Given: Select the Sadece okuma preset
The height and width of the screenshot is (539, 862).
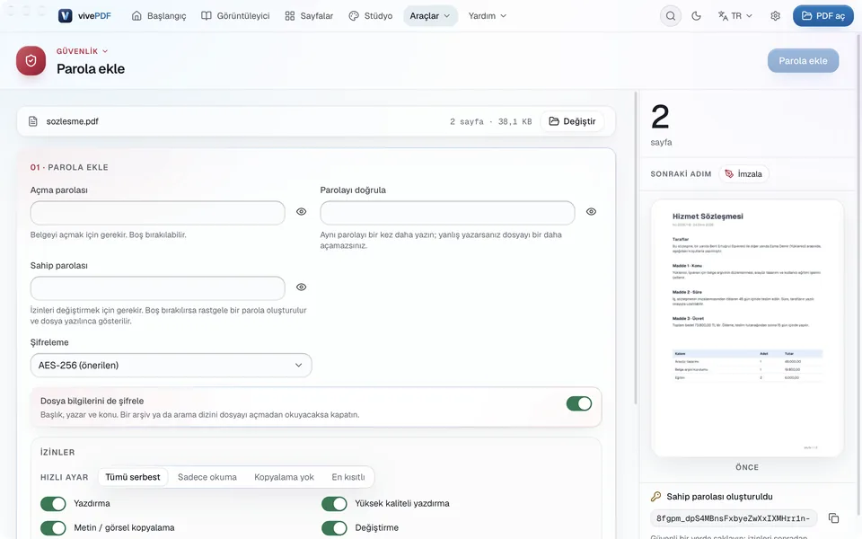Looking at the screenshot, I should coord(207,477).
